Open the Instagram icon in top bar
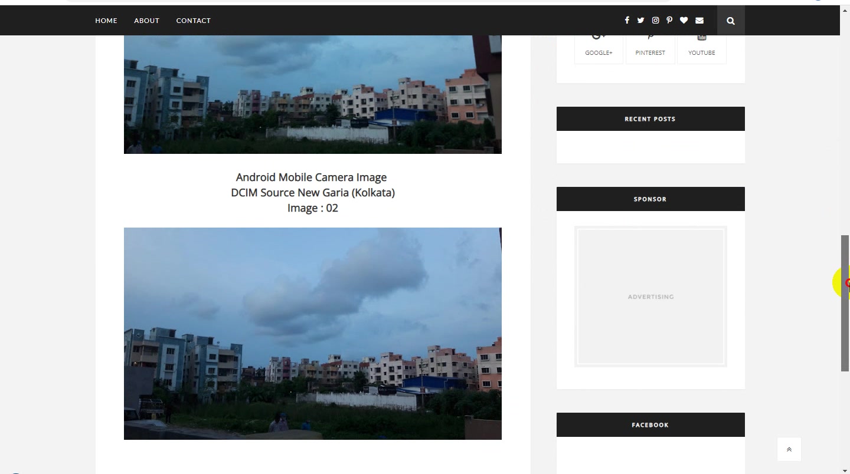This screenshot has height=474, width=850. (655, 20)
